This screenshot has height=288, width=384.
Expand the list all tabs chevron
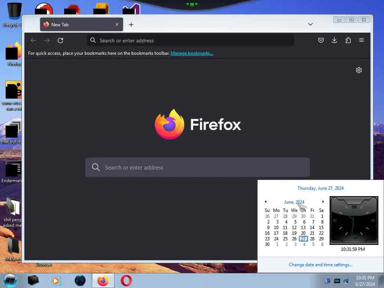(x=310, y=24)
